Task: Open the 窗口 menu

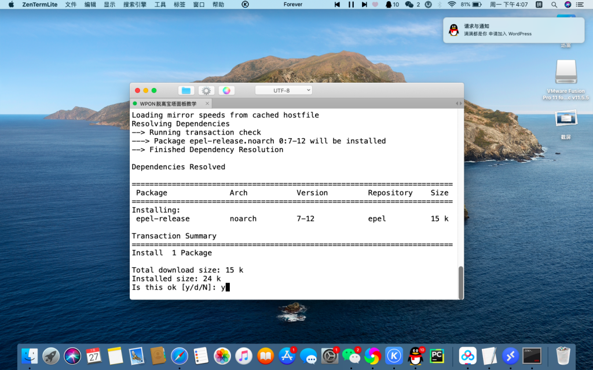Action: click(x=199, y=5)
